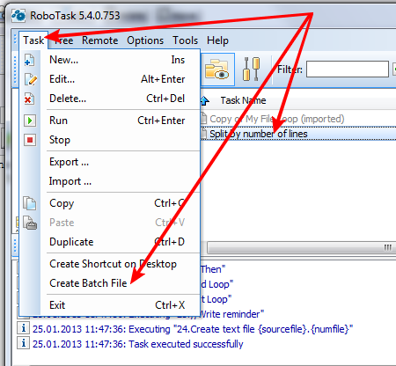Select Run in the Task menu
Image resolution: width=396 pixels, height=366 pixels.
pos(109,121)
